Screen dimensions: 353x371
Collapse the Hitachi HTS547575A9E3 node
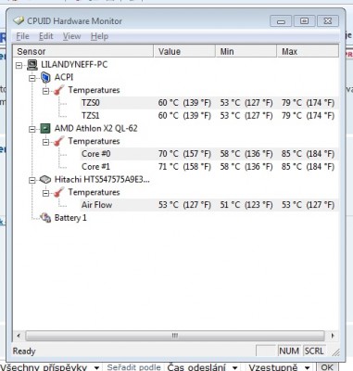tap(32, 180)
